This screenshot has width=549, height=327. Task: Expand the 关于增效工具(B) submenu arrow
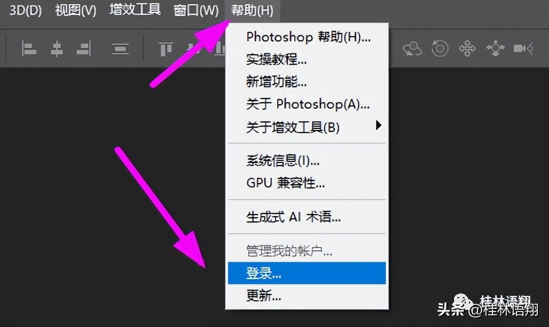[x=378, y=126]
